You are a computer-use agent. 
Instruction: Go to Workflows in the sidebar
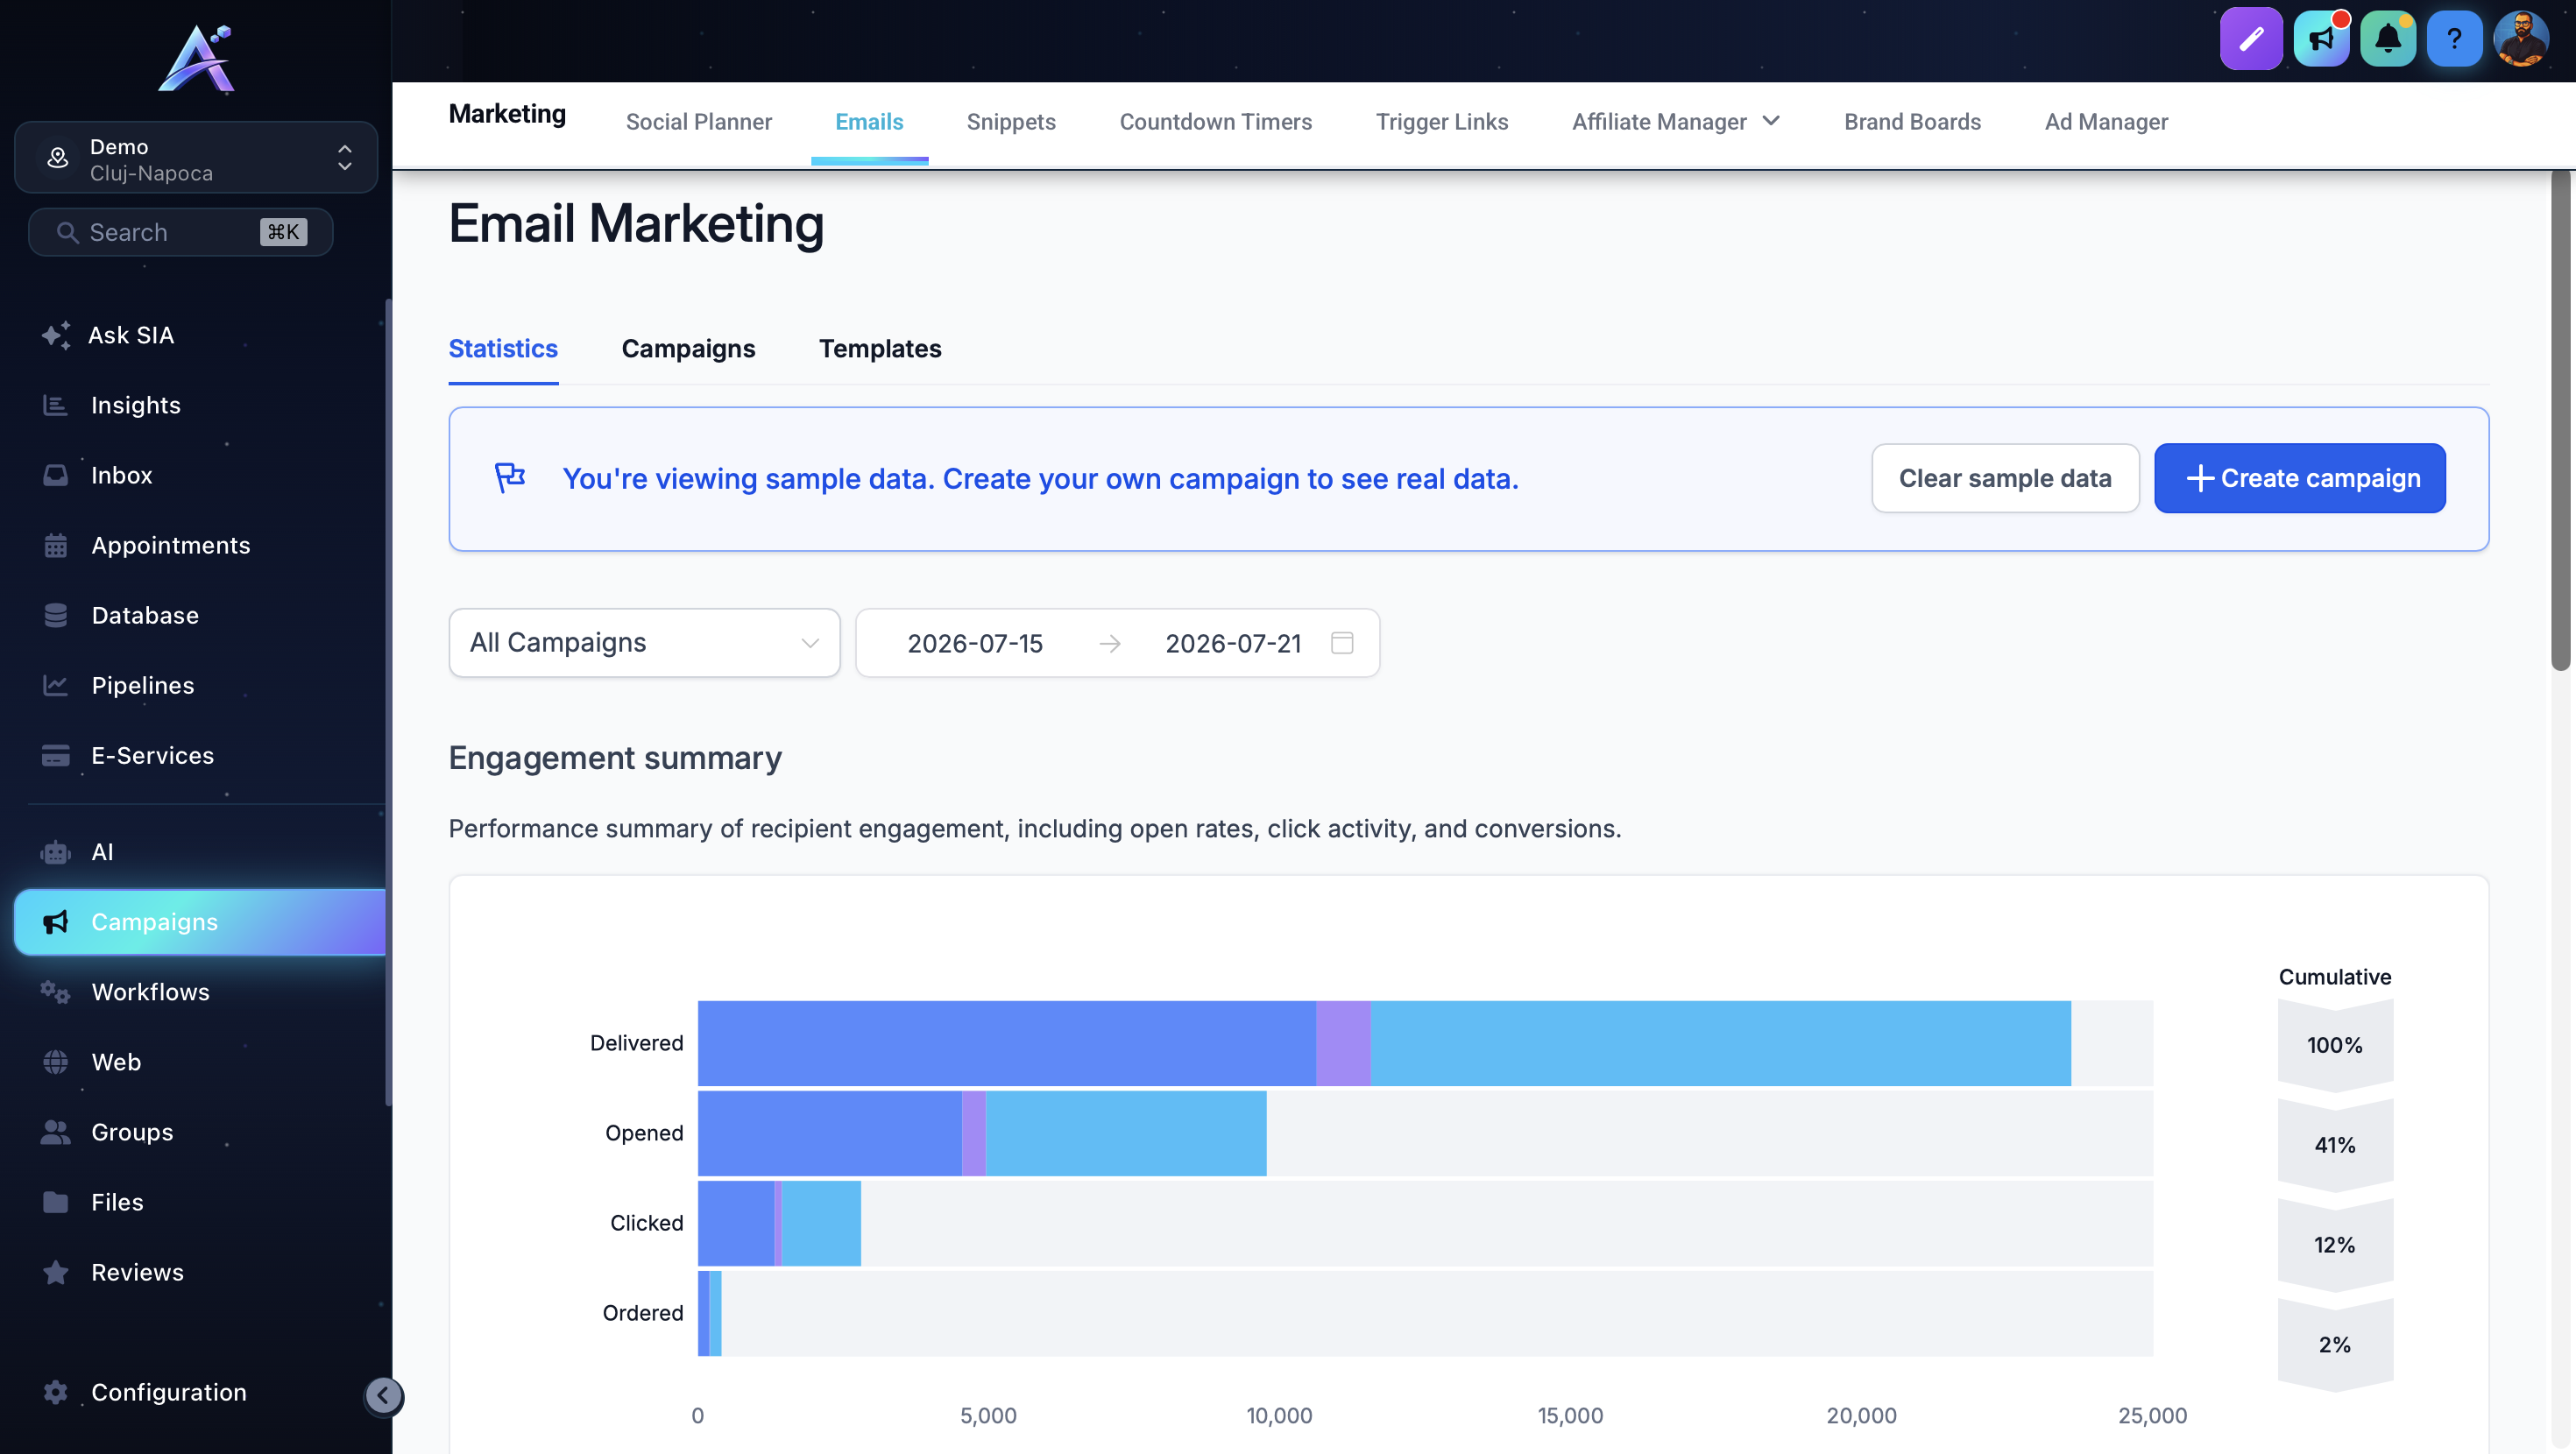[150, 992]
